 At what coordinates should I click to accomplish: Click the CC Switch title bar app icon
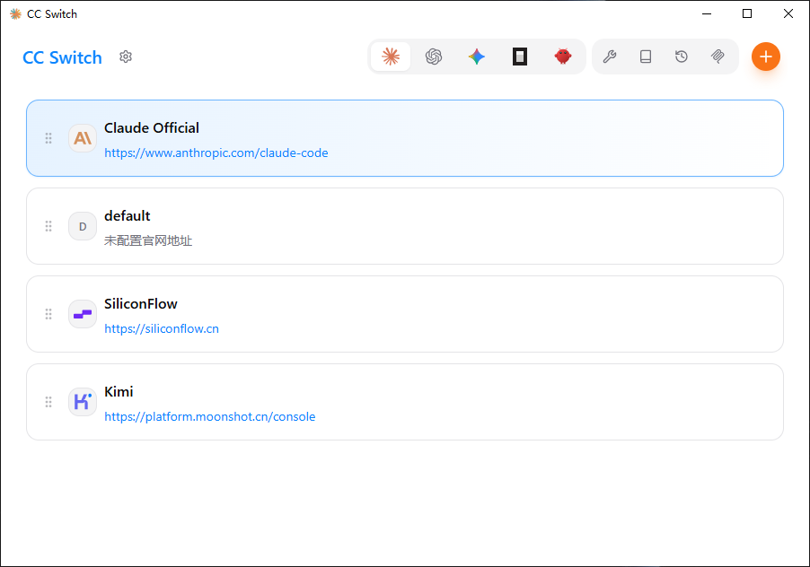[x=15, y=14]
